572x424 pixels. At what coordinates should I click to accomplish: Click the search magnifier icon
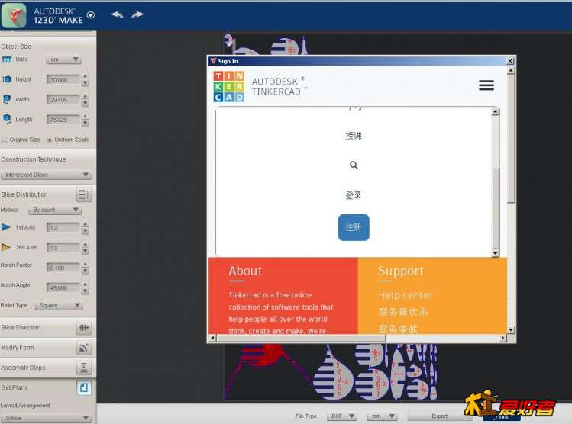point(354,165)
